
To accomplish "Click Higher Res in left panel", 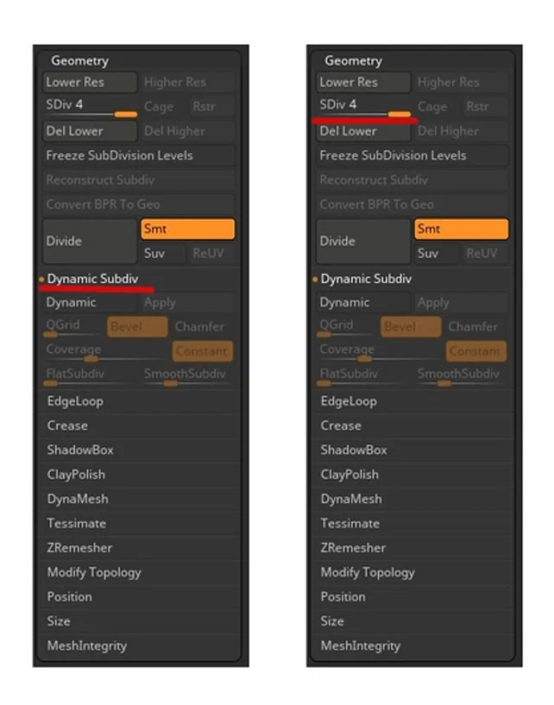I will 187,82.
